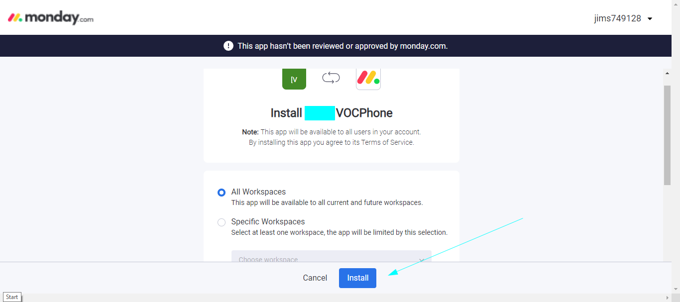Select the All Workspaces option
Viewport: 680px width, 302px height.
point(221,192)
